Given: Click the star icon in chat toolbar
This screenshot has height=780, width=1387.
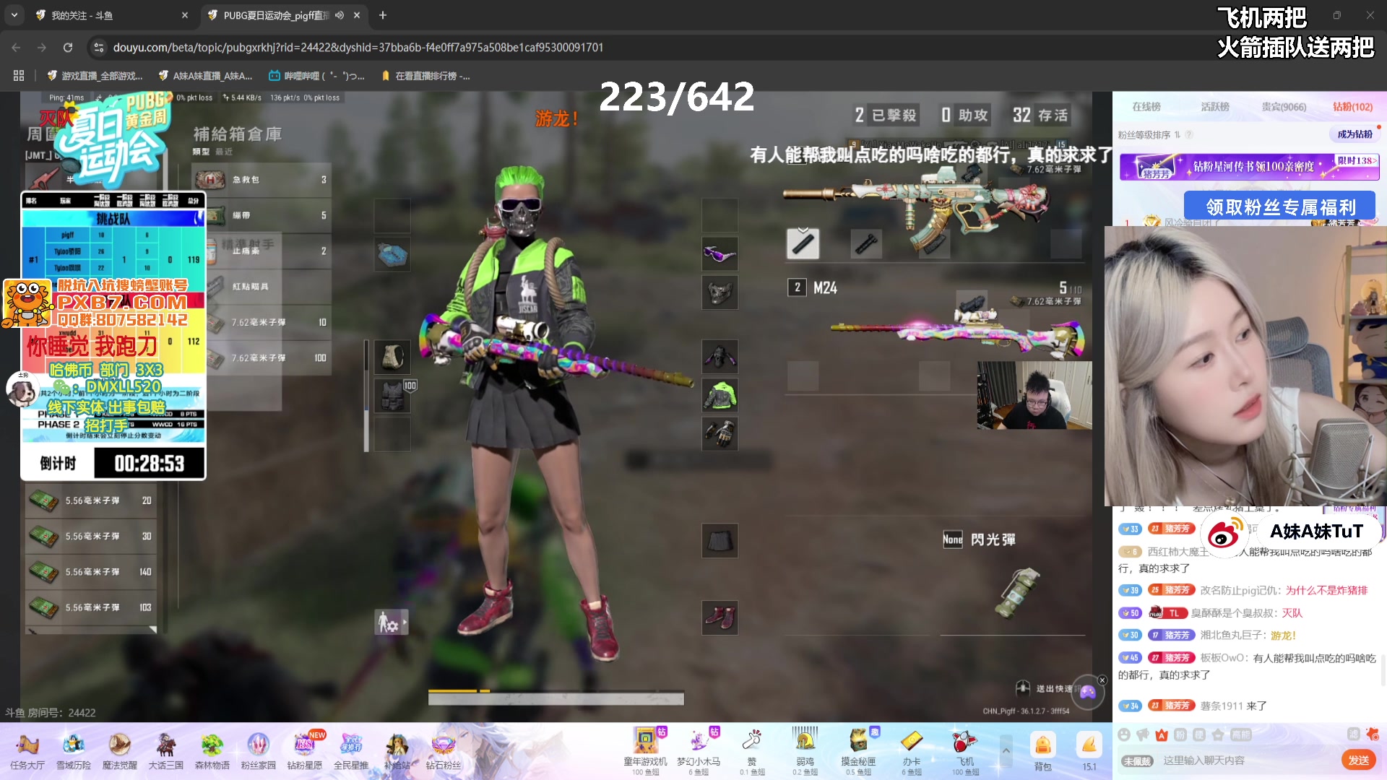Looking at the screenshot, I should point(1218,734).
